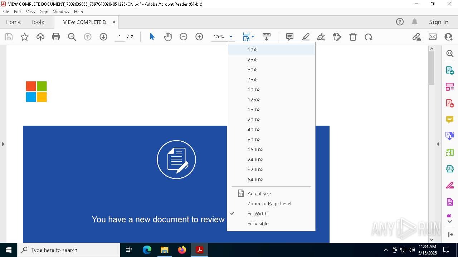Open the Sign document pen tool

point(321,37)
